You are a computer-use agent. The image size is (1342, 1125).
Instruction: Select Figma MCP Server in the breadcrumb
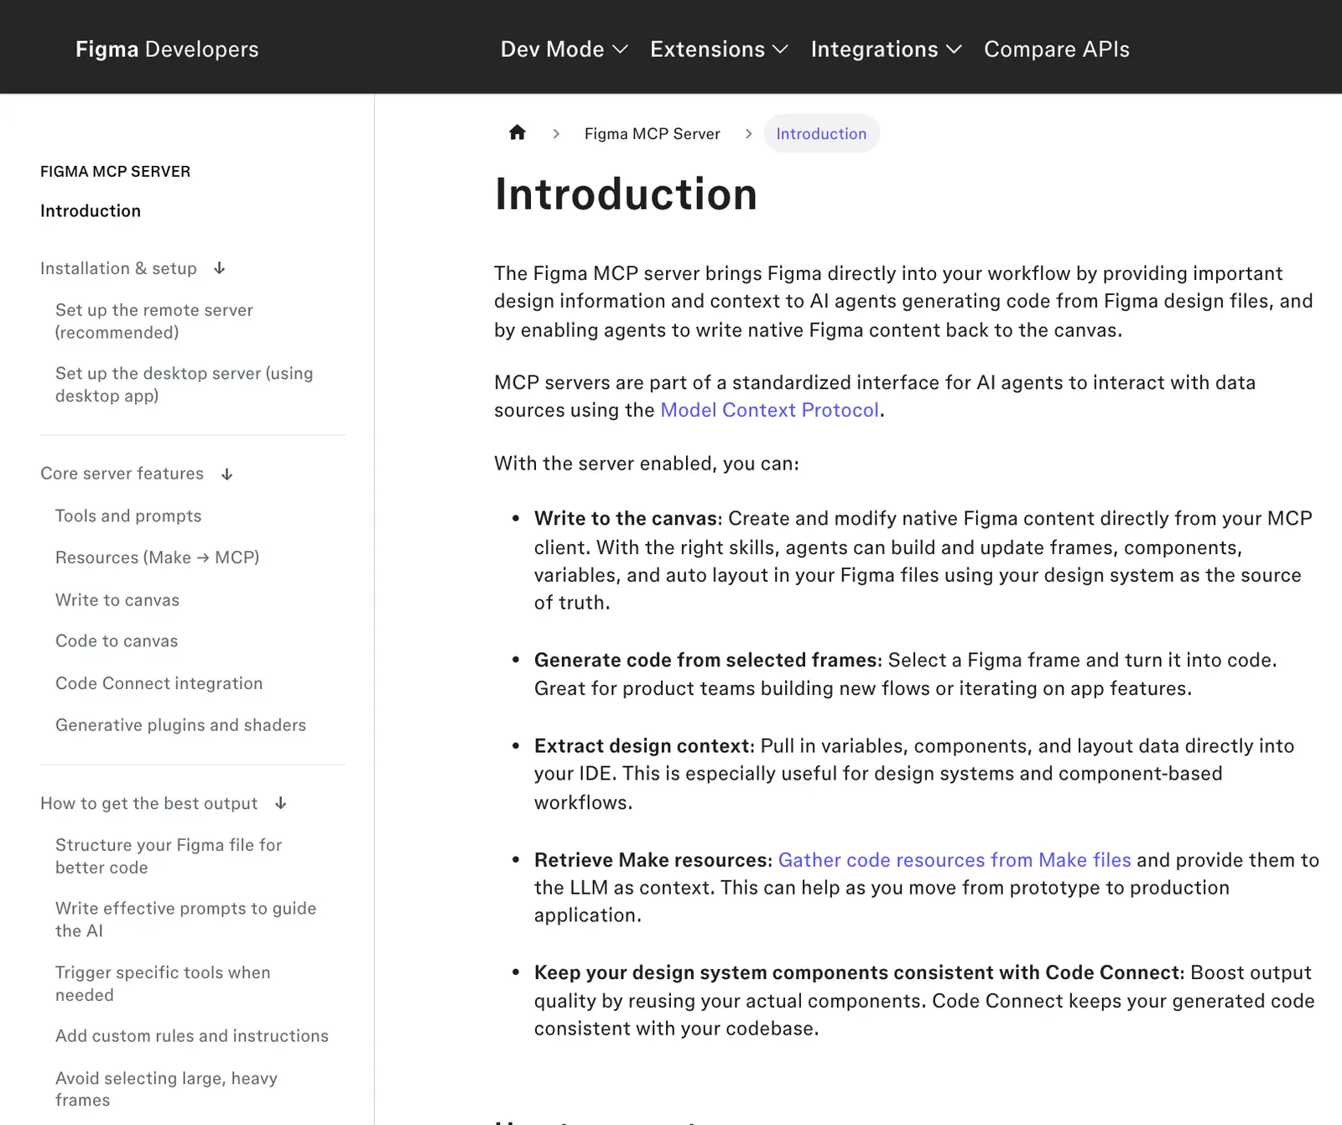pos(653,133)
